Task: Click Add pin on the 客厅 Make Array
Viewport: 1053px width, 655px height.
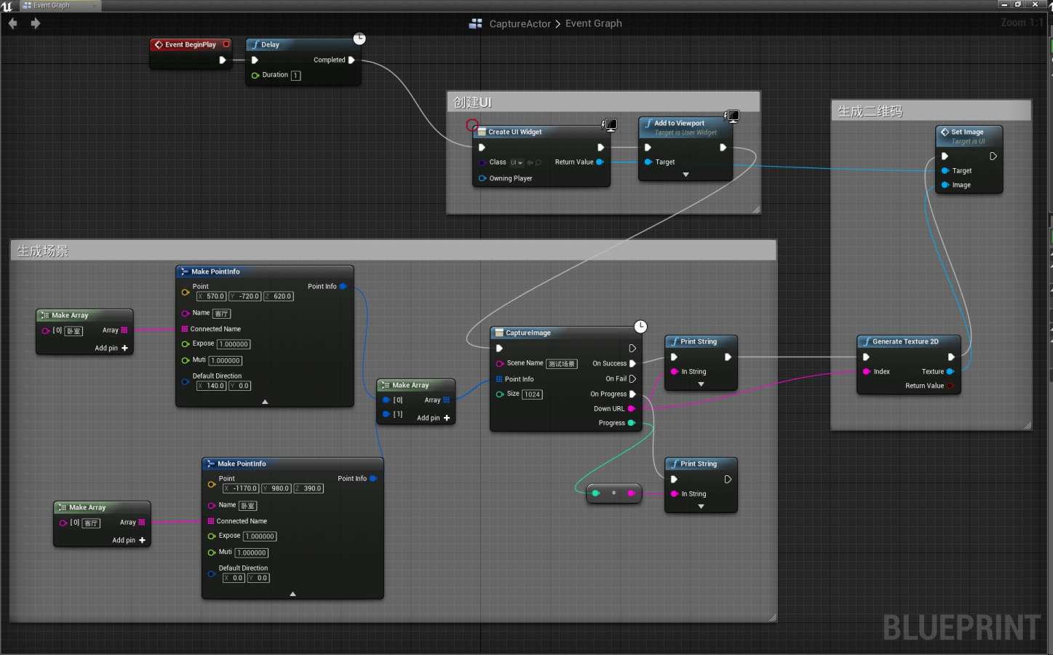Action: coord(129,540)
